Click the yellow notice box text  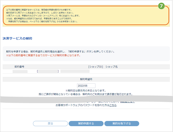coord(43,16)
